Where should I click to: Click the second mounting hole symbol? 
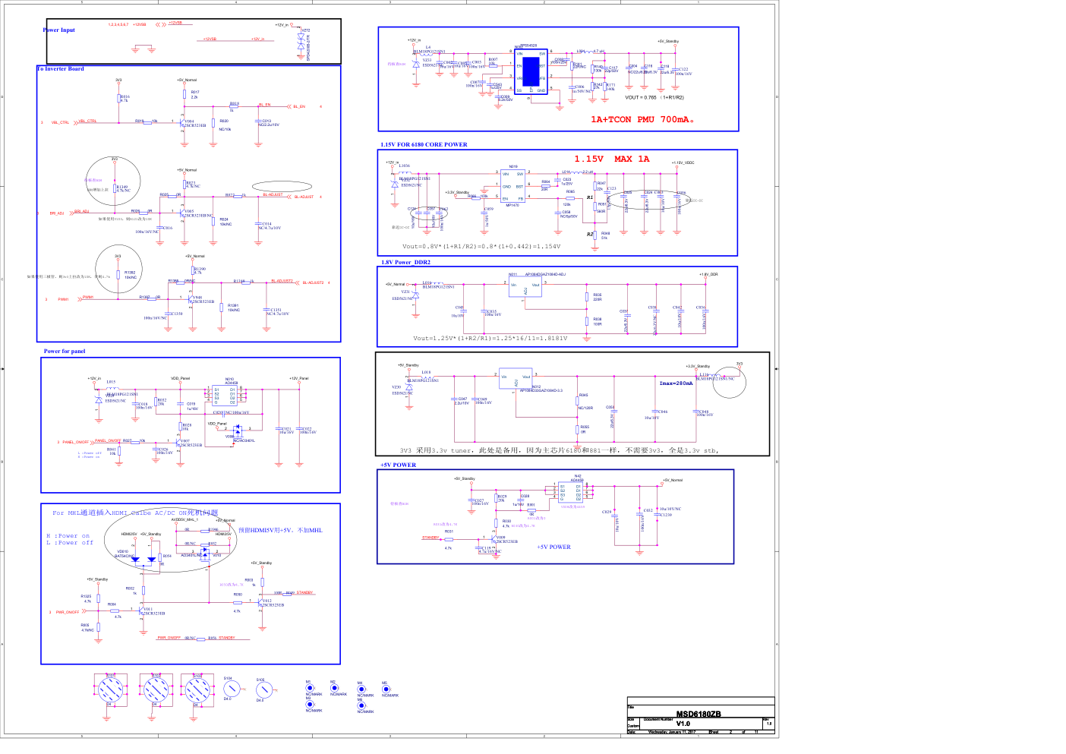coord(156,690)
